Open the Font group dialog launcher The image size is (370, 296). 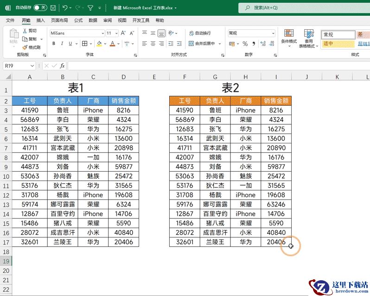(135, 55)
